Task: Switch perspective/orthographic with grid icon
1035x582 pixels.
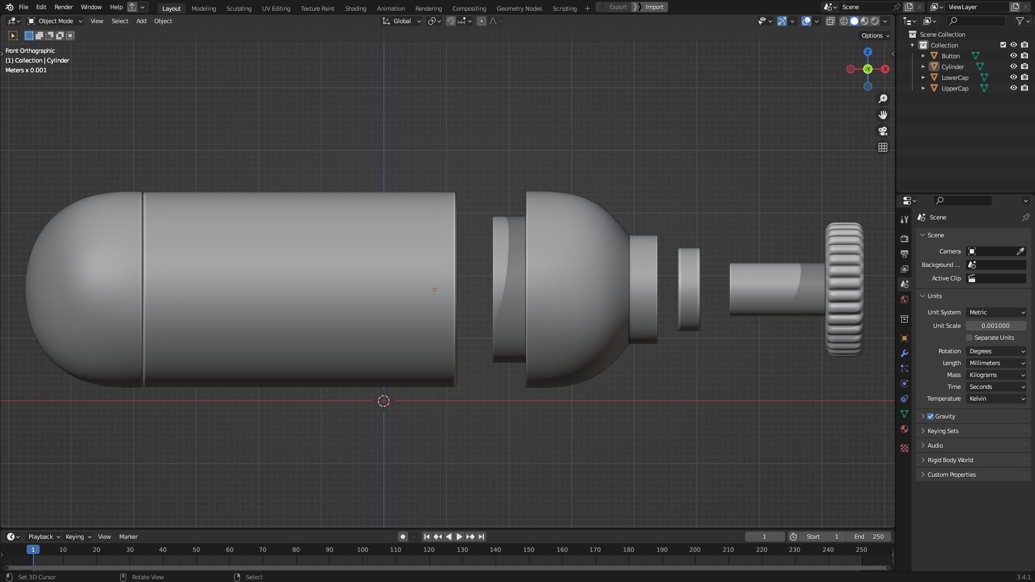Action: (x=883, y=147)
